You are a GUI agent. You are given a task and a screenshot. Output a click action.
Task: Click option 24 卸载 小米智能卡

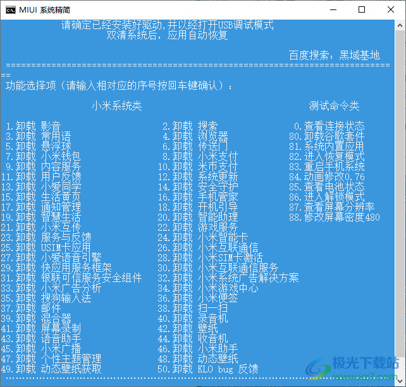click(203, 237)
